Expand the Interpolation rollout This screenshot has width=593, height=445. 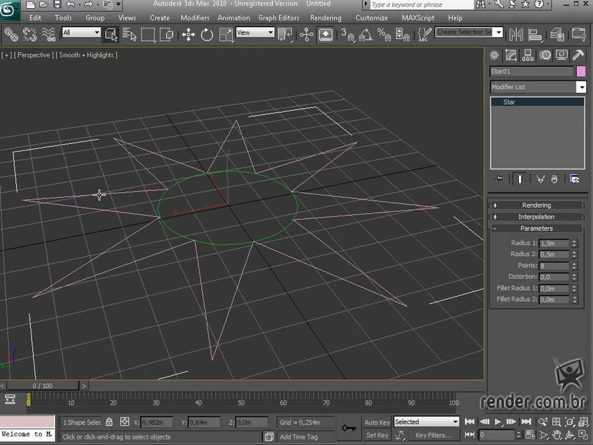[536, 217]
